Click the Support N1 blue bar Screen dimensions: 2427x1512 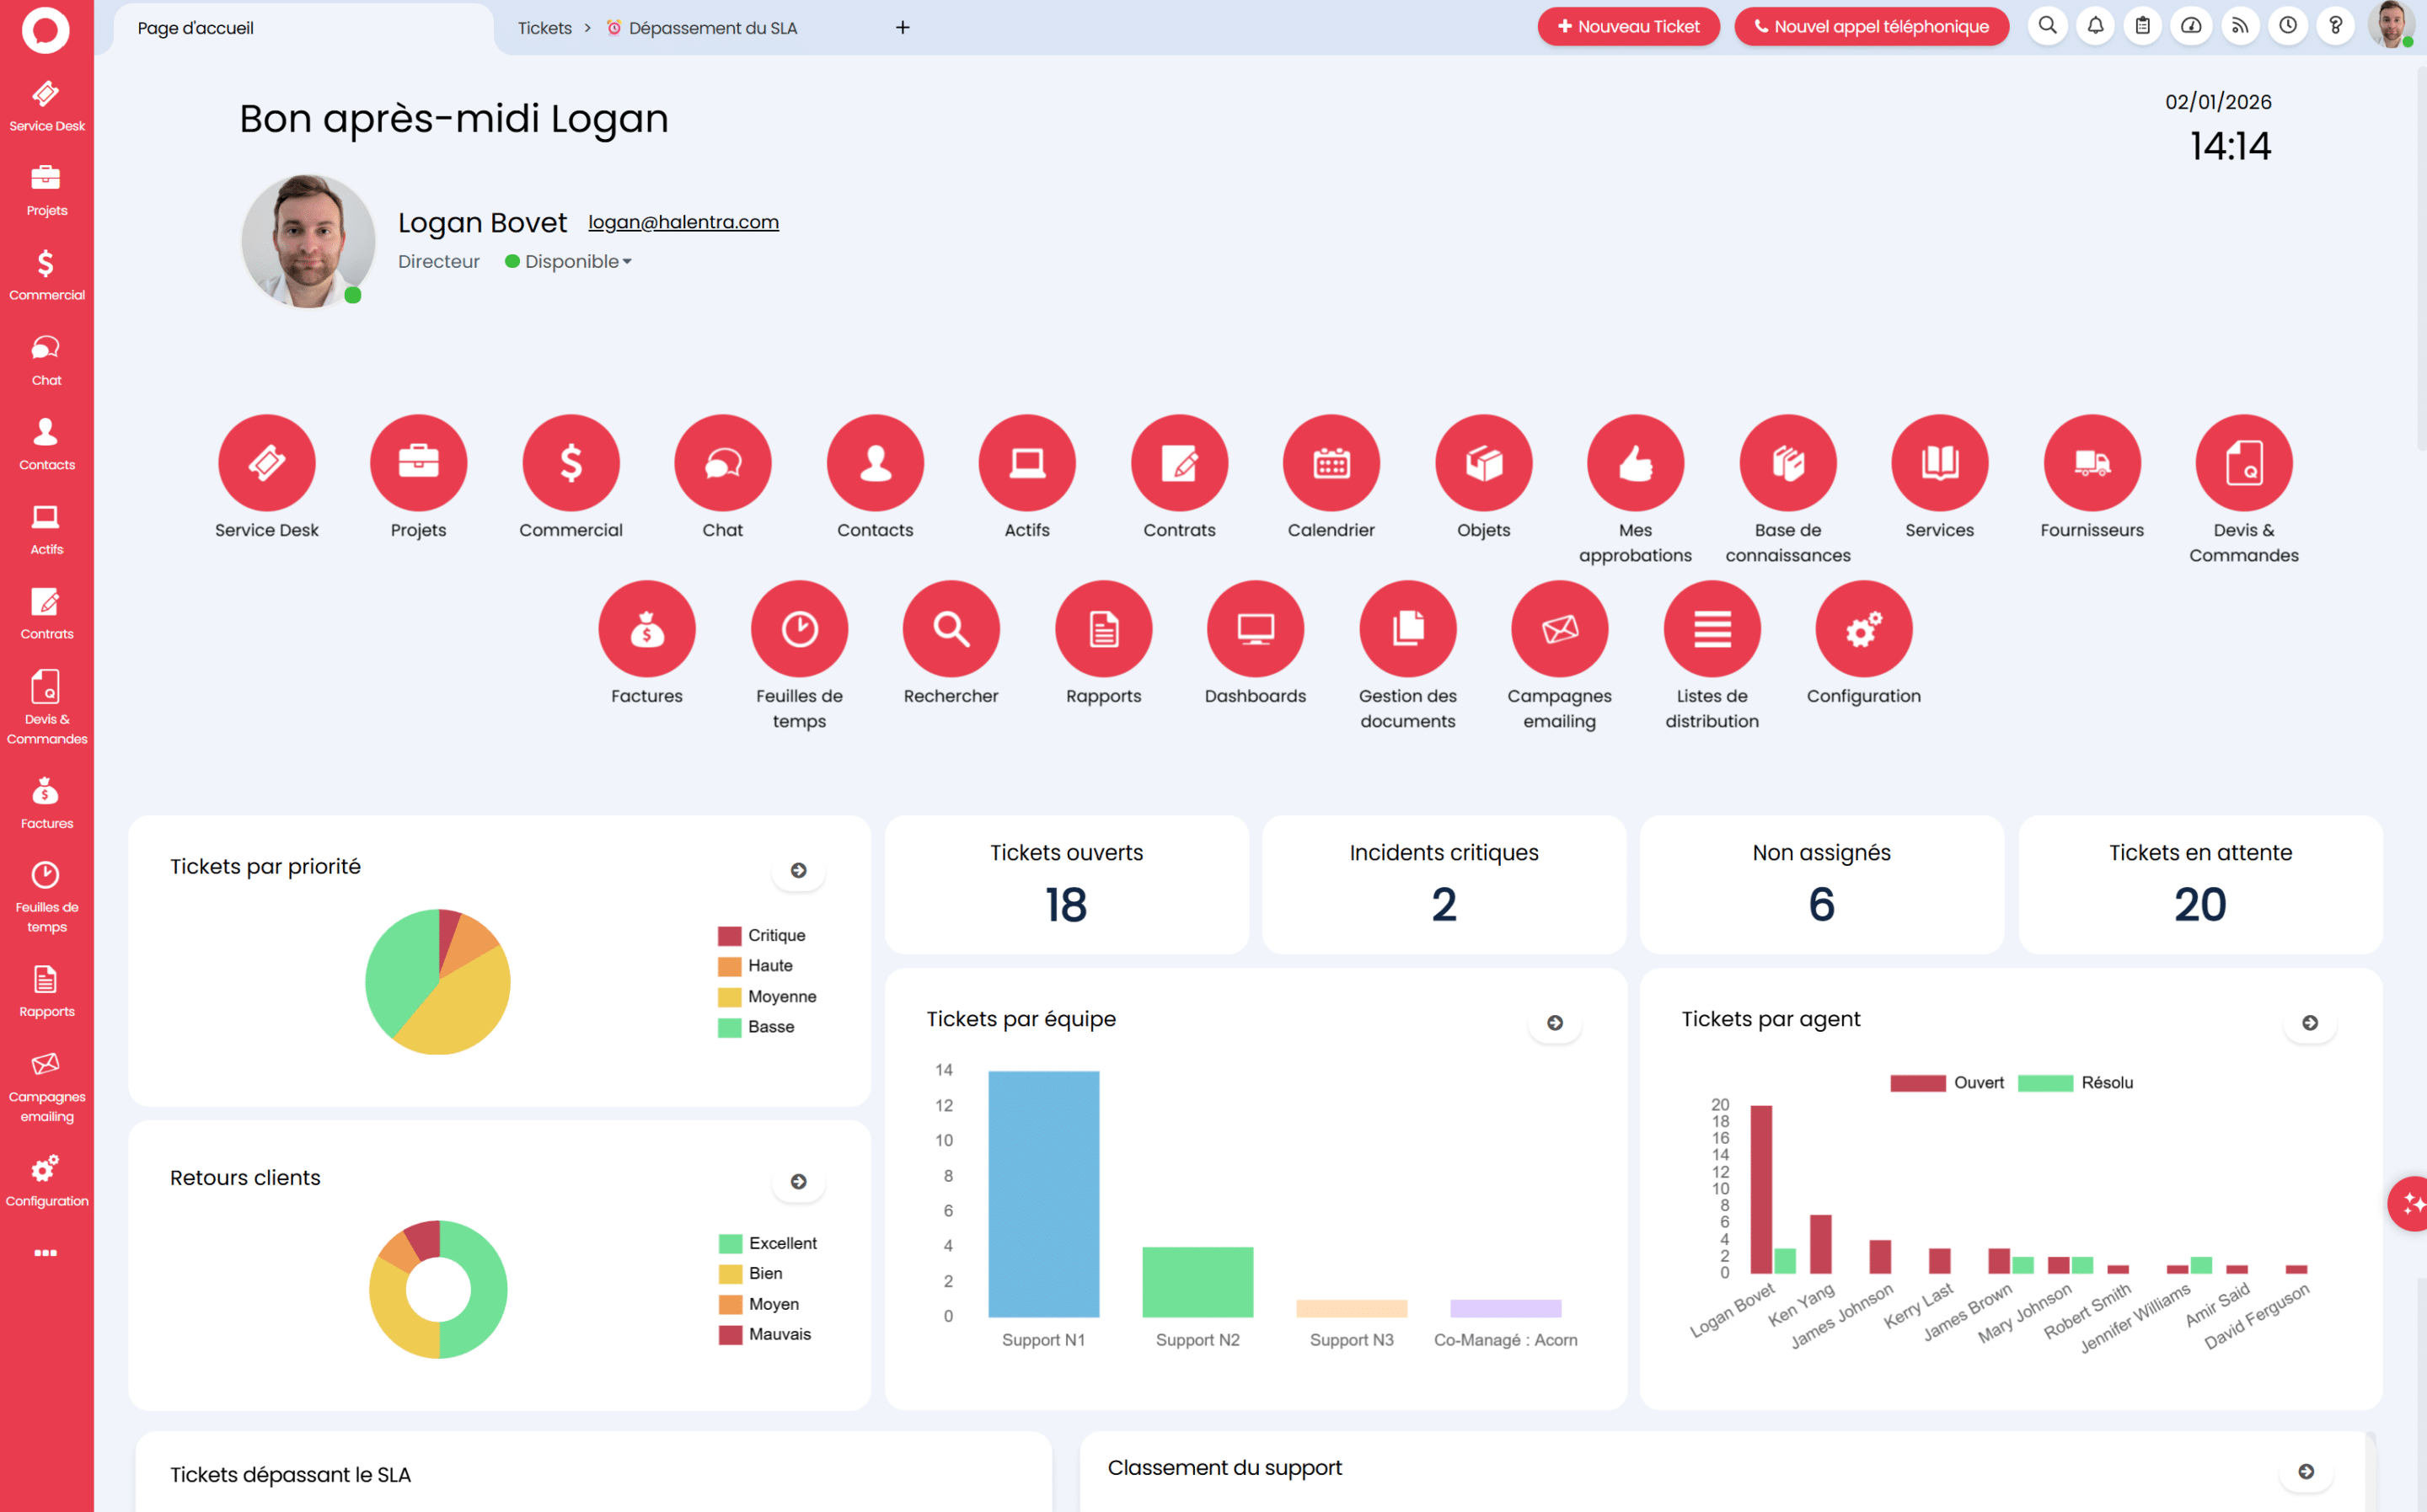click(x=1043, y=1193)
